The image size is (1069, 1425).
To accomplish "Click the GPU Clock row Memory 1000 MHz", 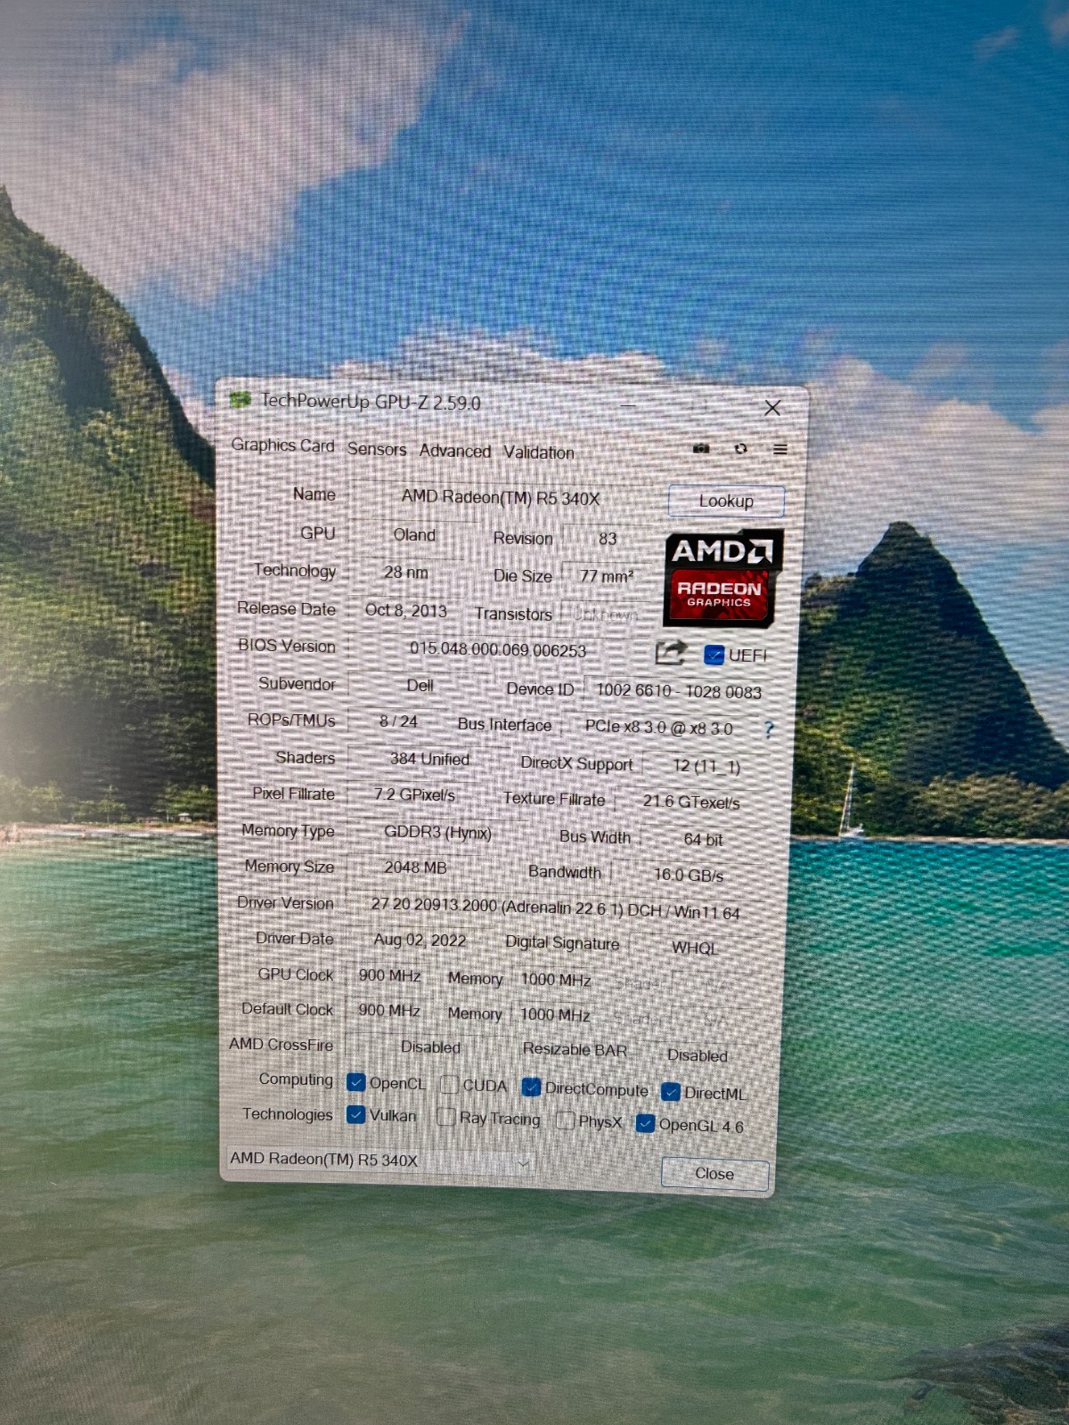I will 557,980.
